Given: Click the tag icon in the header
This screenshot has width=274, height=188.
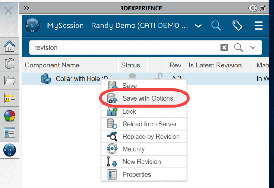Looking at the screenshot, I should [237, 26].
